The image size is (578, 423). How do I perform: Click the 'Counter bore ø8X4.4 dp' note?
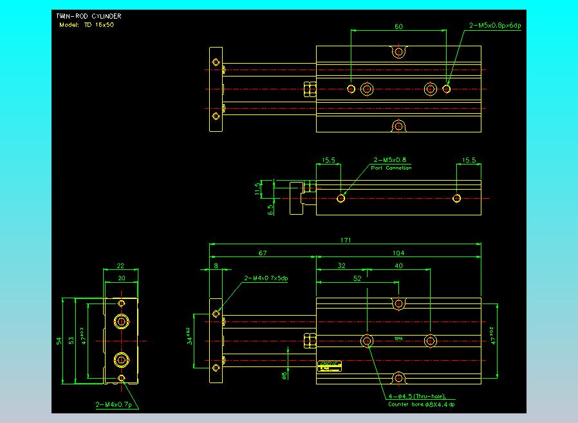point(422,404)
